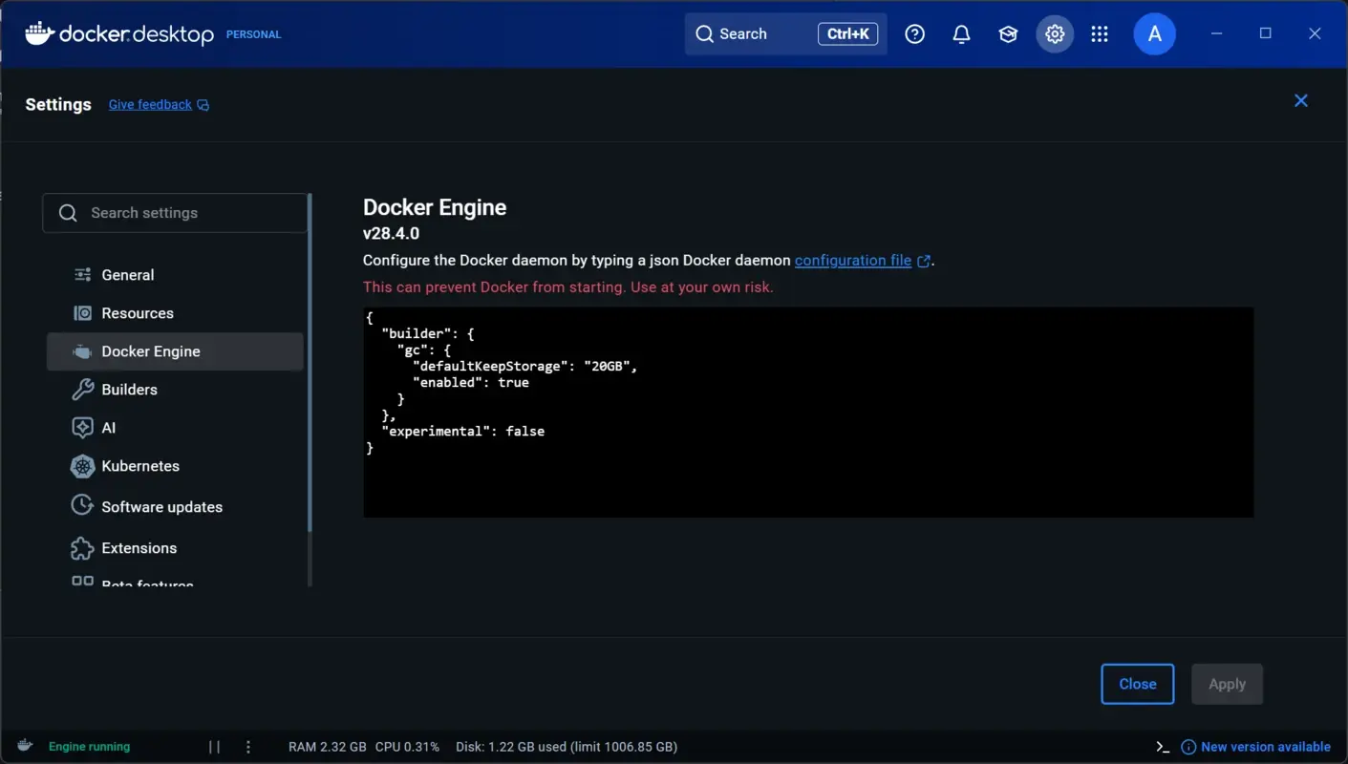This screenshot has height=764, width=1348.
Task: Pause the engine using the status bar control
Action: (x=214, y=746)
